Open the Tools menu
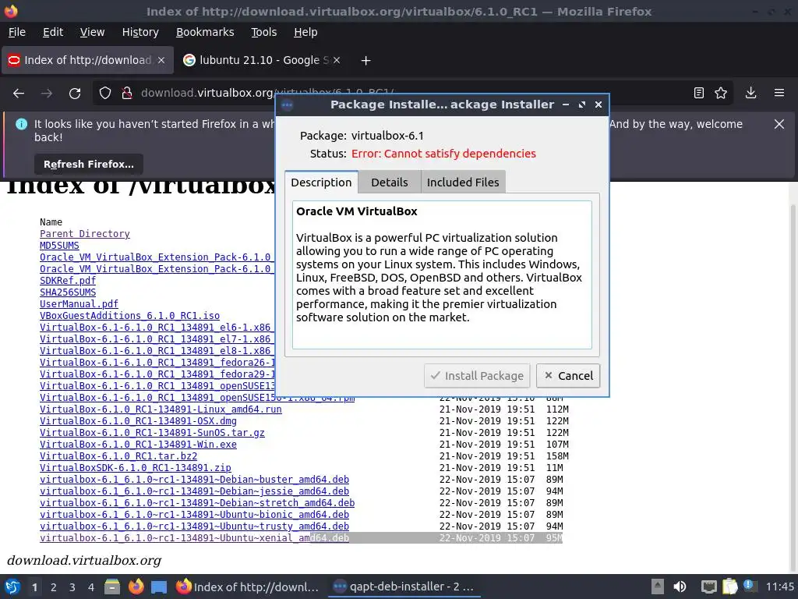 (263, 32)
